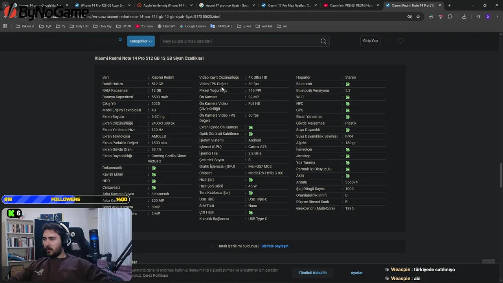Click the crossed-eye tracking protection icon
503x283 pixels.
(409, 17)
